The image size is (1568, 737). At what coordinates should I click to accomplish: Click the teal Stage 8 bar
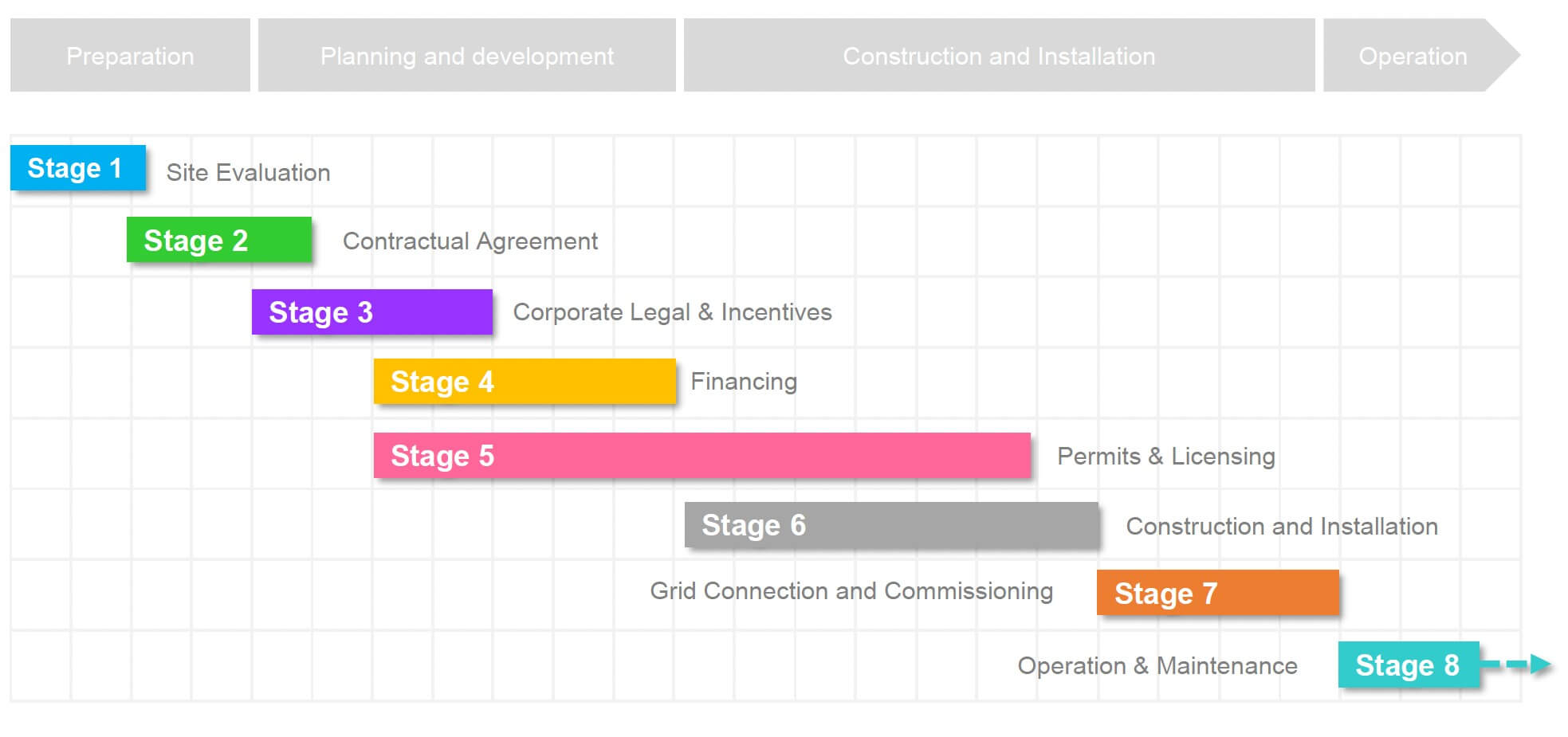click(x=1408, y=664)
